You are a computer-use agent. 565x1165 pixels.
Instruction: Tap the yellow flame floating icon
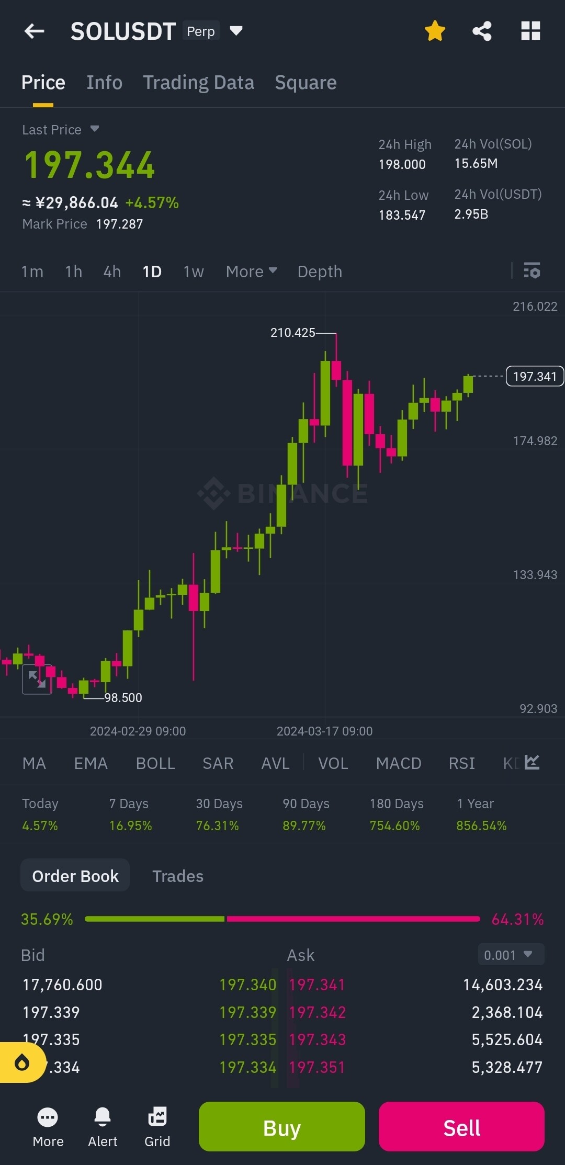tap(22, 1062)
